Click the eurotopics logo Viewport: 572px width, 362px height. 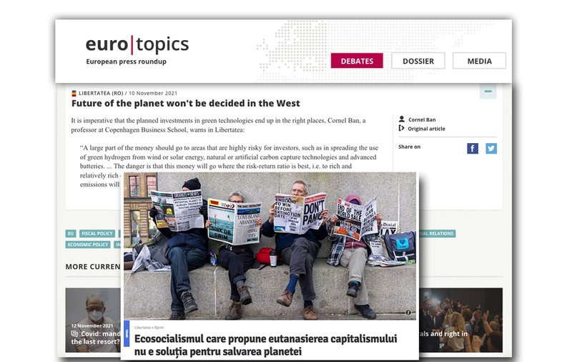[x=137, y=44]
